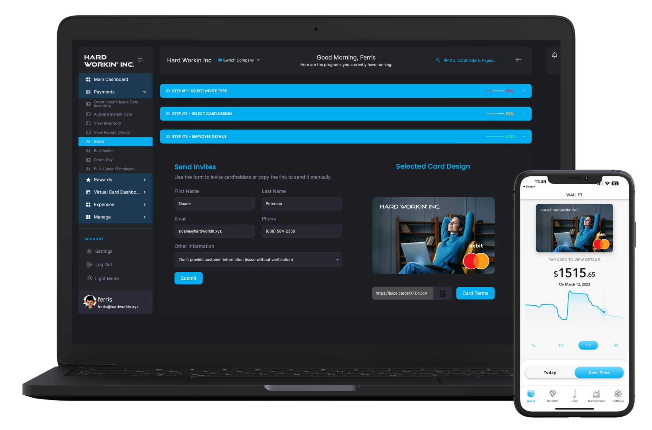Collapse Step #1 Select Invite Type chevron
Screen dimensions: 652x430
point(524,91)
